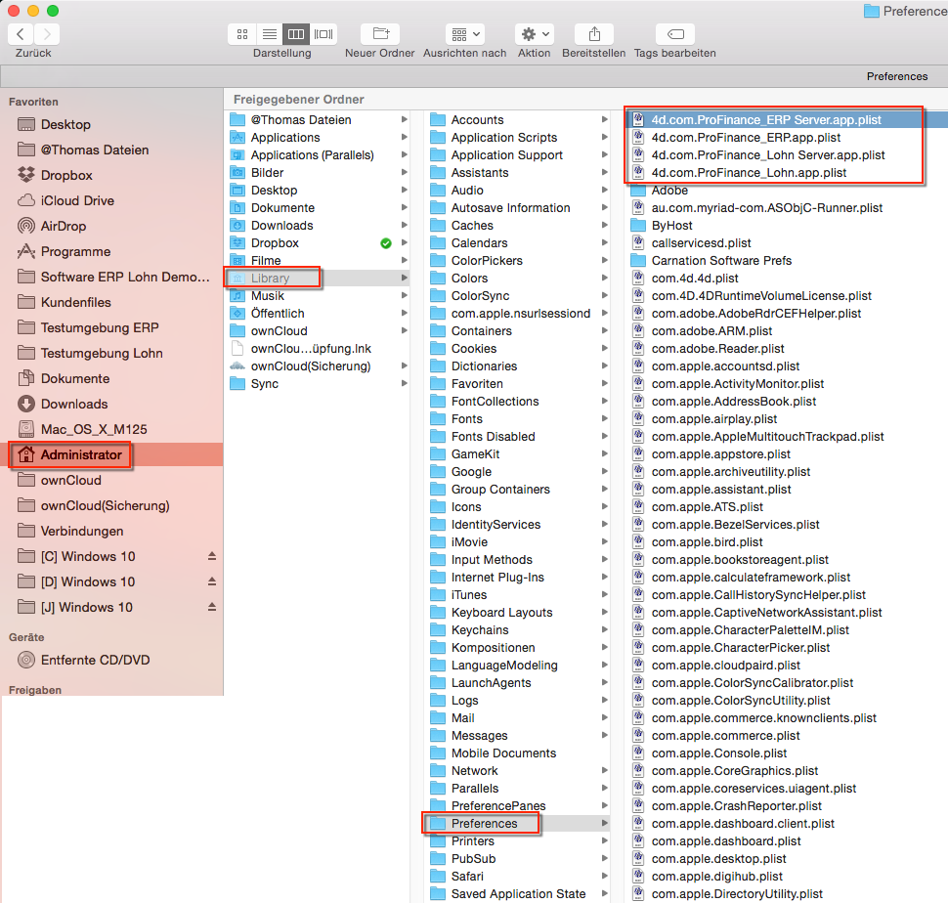The width and height of the screenshot is (948, 903).
Task: Switch to list view in toolbar
Action: coord(269,34)
